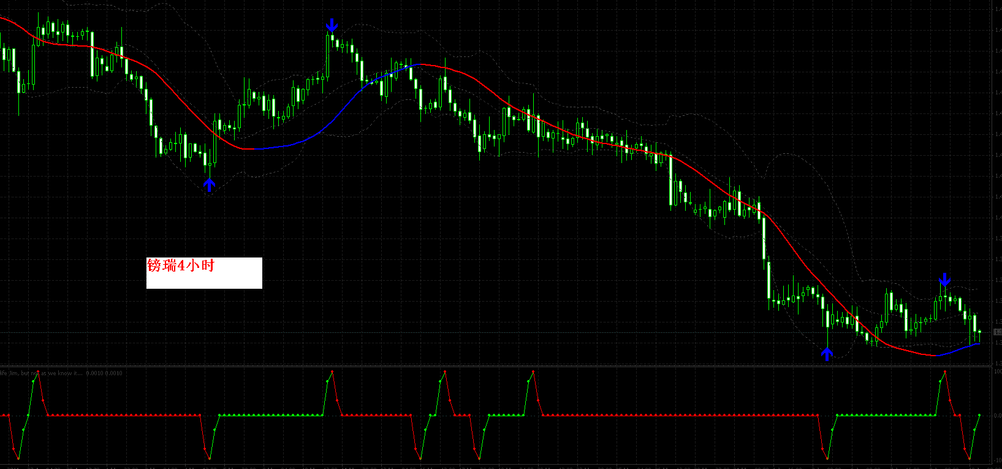This screenshot has width=1002, height=469.
Task: Click the final green dot of the oscillator line
Action: (979, 415)
